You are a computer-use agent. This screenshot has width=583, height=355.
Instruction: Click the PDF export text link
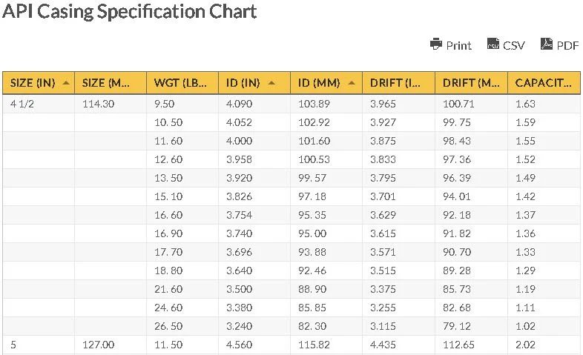pos(567,45)
